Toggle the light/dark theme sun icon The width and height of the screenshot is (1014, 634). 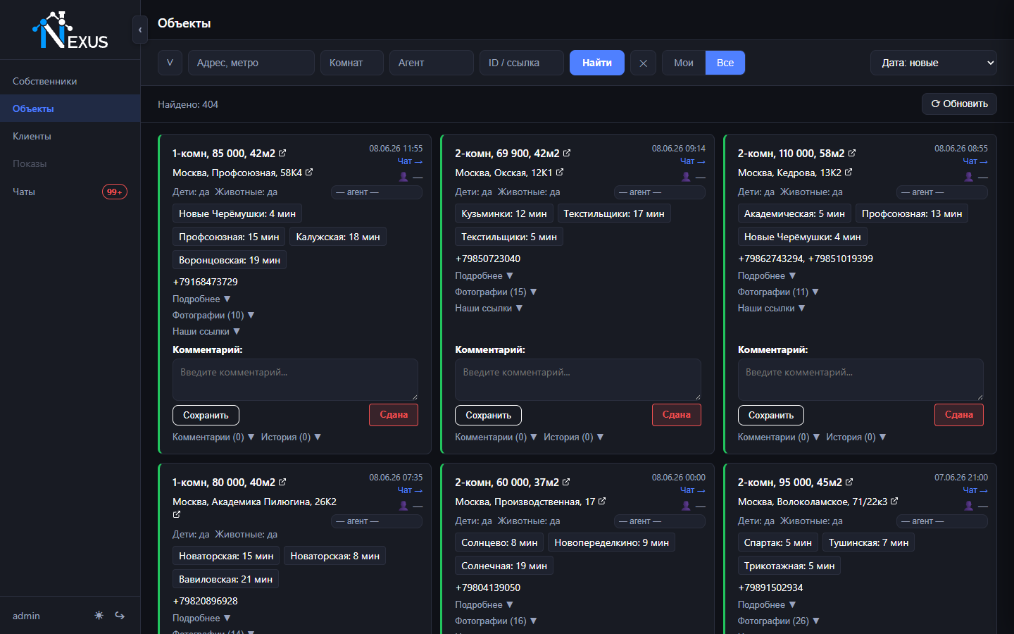tap(99, 616)
